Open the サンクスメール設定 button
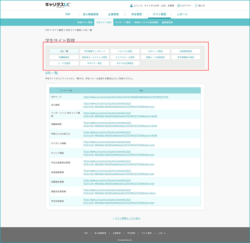The height and width of the screenshot is (243, 250). coord(125,57)
